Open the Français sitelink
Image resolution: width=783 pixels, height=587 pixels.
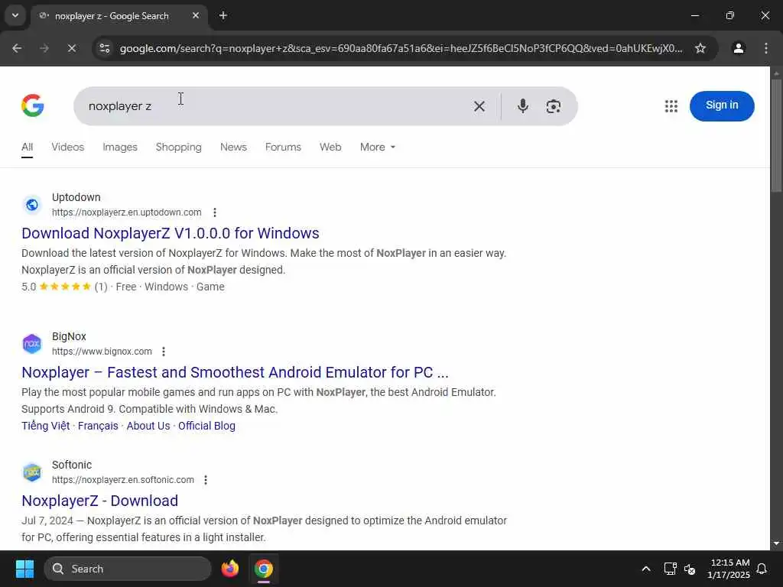98,426
